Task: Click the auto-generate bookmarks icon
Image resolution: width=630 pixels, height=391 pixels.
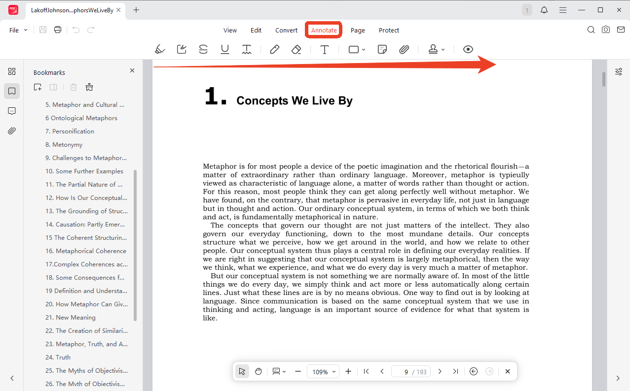Action: 89,87
